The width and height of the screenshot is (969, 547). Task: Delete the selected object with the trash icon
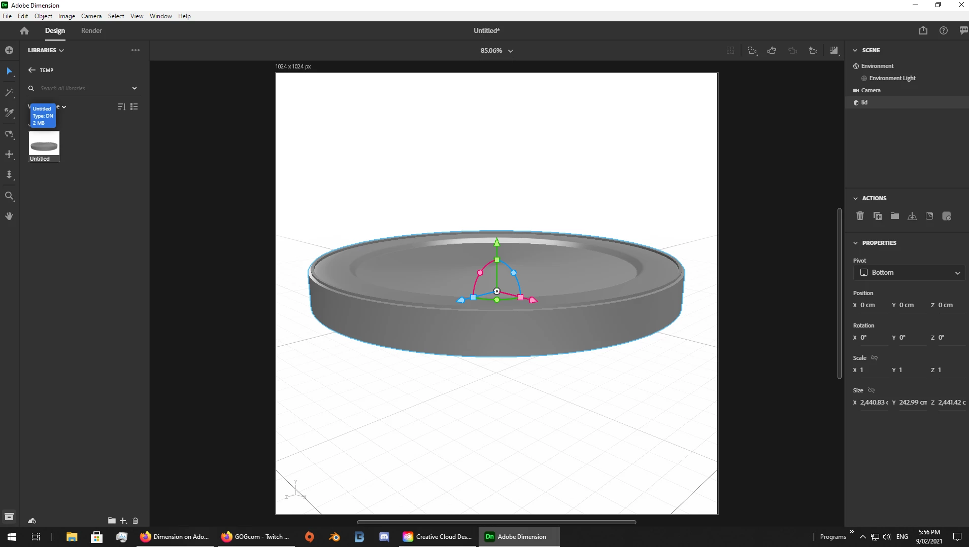pyautogui.click(x=860, y=216)
